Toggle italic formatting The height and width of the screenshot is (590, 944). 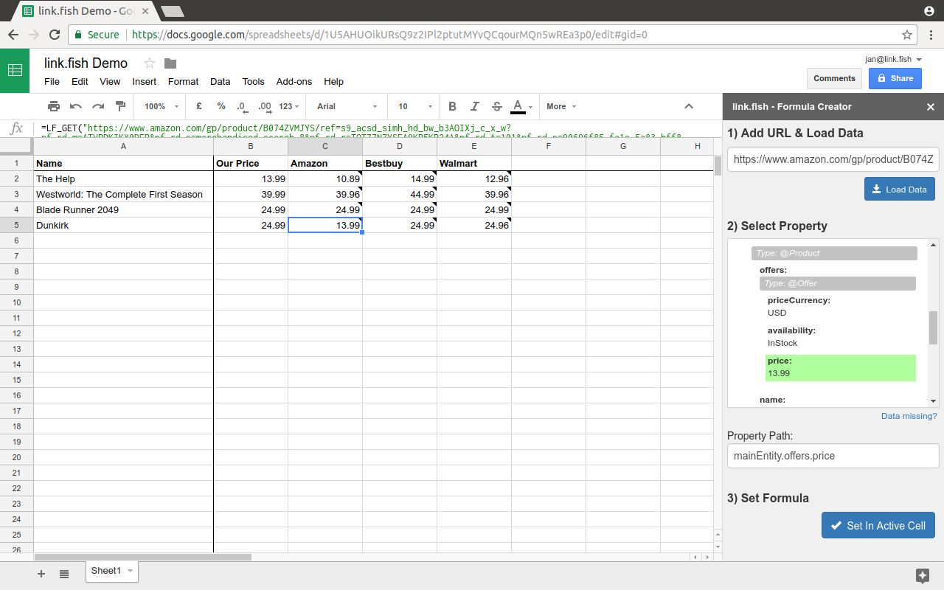coord(475,106)
